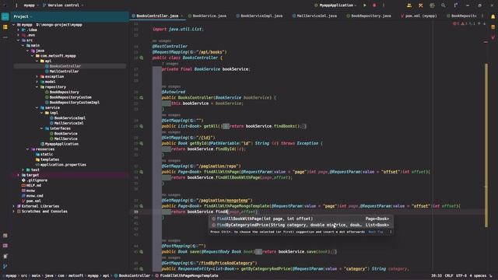
Task: Open the yellow Bookmarks tool window icon
Action: coord(5,27)
